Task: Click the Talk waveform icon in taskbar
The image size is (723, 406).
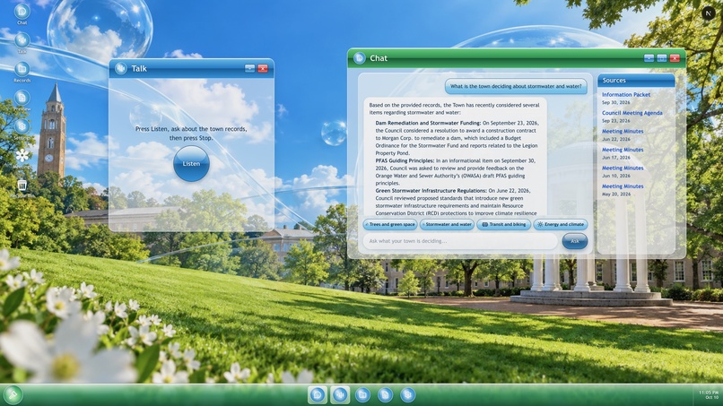Action: (x=340, y=395)
